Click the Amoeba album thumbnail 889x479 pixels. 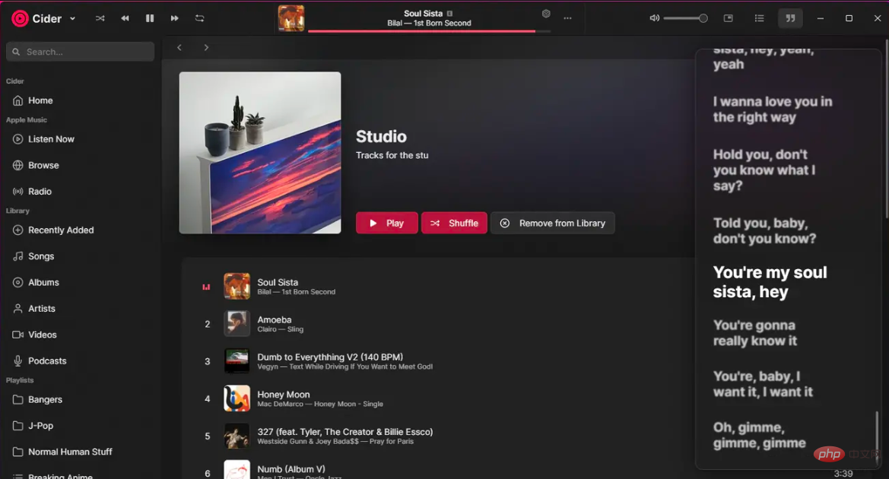click(237, 324)
